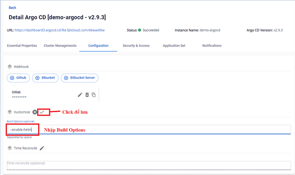This screenshot has width=295, height=175.
Task: Go Back to the previous page
Action: pos(12,8)
